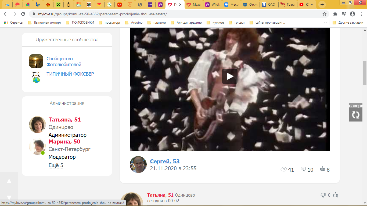Open the посылторг bookmark folder

click(x=110, y=23)
